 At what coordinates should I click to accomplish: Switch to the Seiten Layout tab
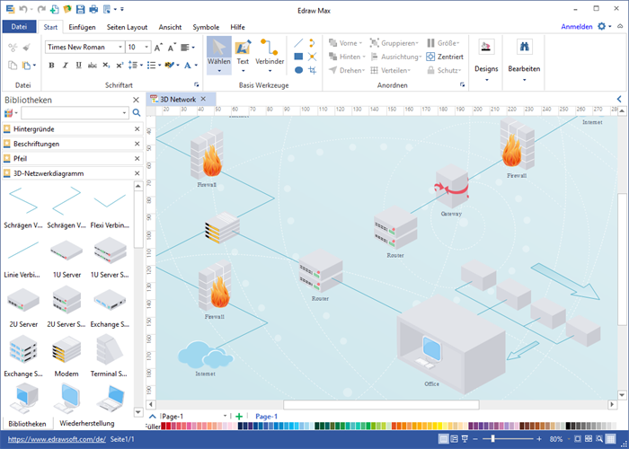[x=128, y=27]
